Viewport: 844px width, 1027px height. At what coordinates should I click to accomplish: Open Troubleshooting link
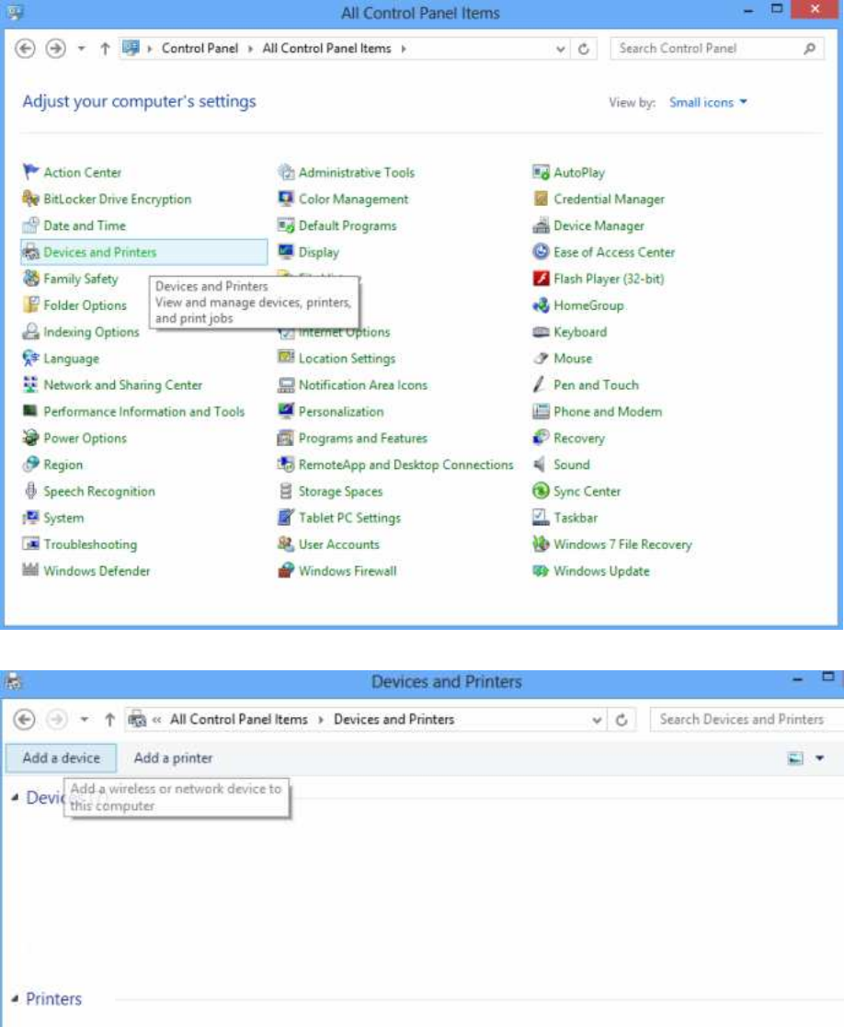pos(90,544)
